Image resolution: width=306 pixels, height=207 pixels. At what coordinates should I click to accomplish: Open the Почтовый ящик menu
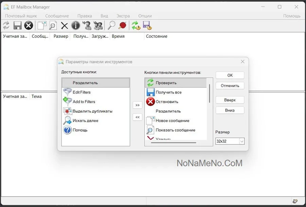tap(21, 16)
